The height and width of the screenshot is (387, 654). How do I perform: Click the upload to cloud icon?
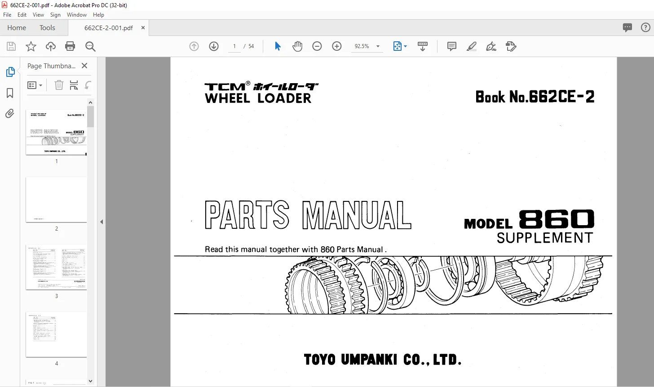click(x=51, y=46)
